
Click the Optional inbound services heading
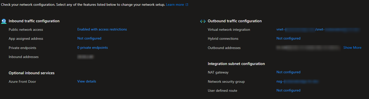(x=32, y=73)
